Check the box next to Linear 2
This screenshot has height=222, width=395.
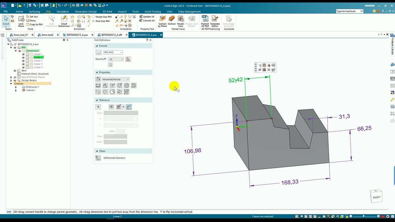point(27,57)
